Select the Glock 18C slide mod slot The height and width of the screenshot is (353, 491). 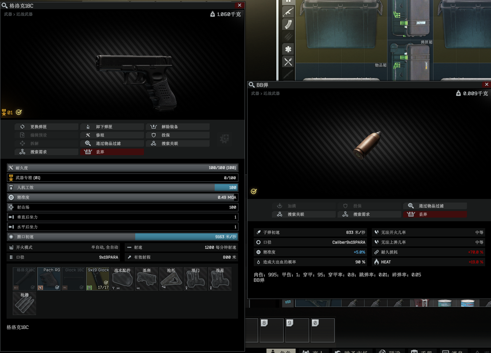coord(73,279)
